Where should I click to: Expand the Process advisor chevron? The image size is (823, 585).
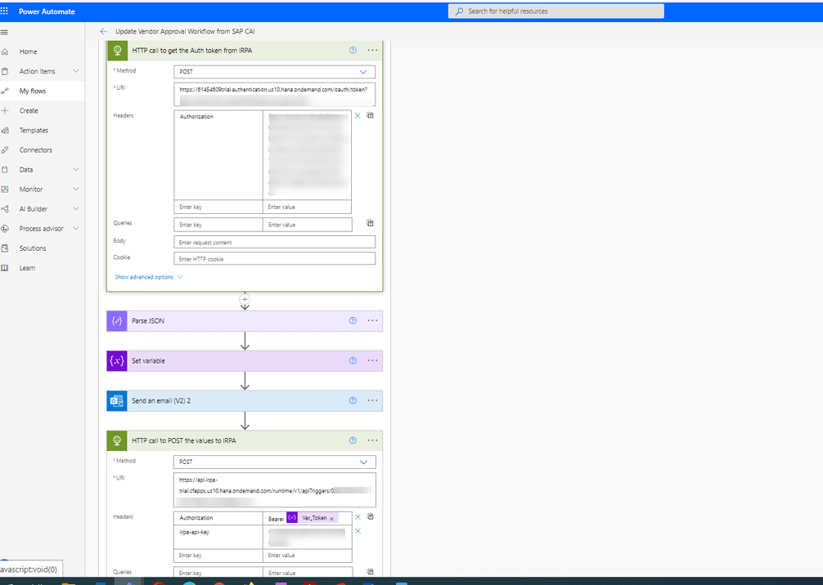tap(75, 229)
